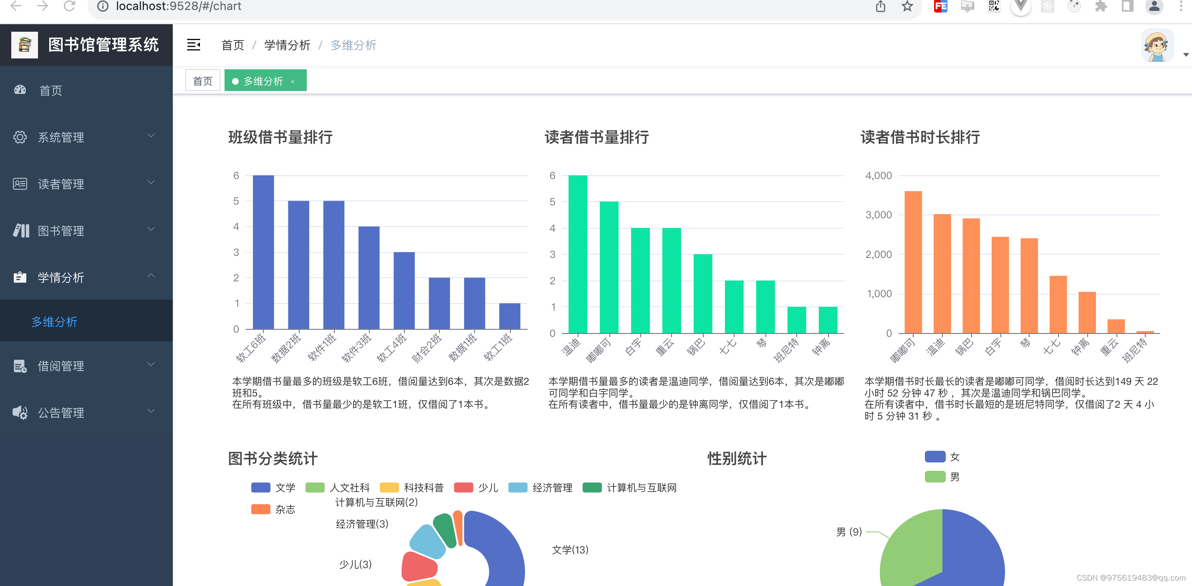The width and height of the screenshot is (1192, 586).
Task: Collapse the 学情分析 submenu chevron
Action: pos(151,276)
